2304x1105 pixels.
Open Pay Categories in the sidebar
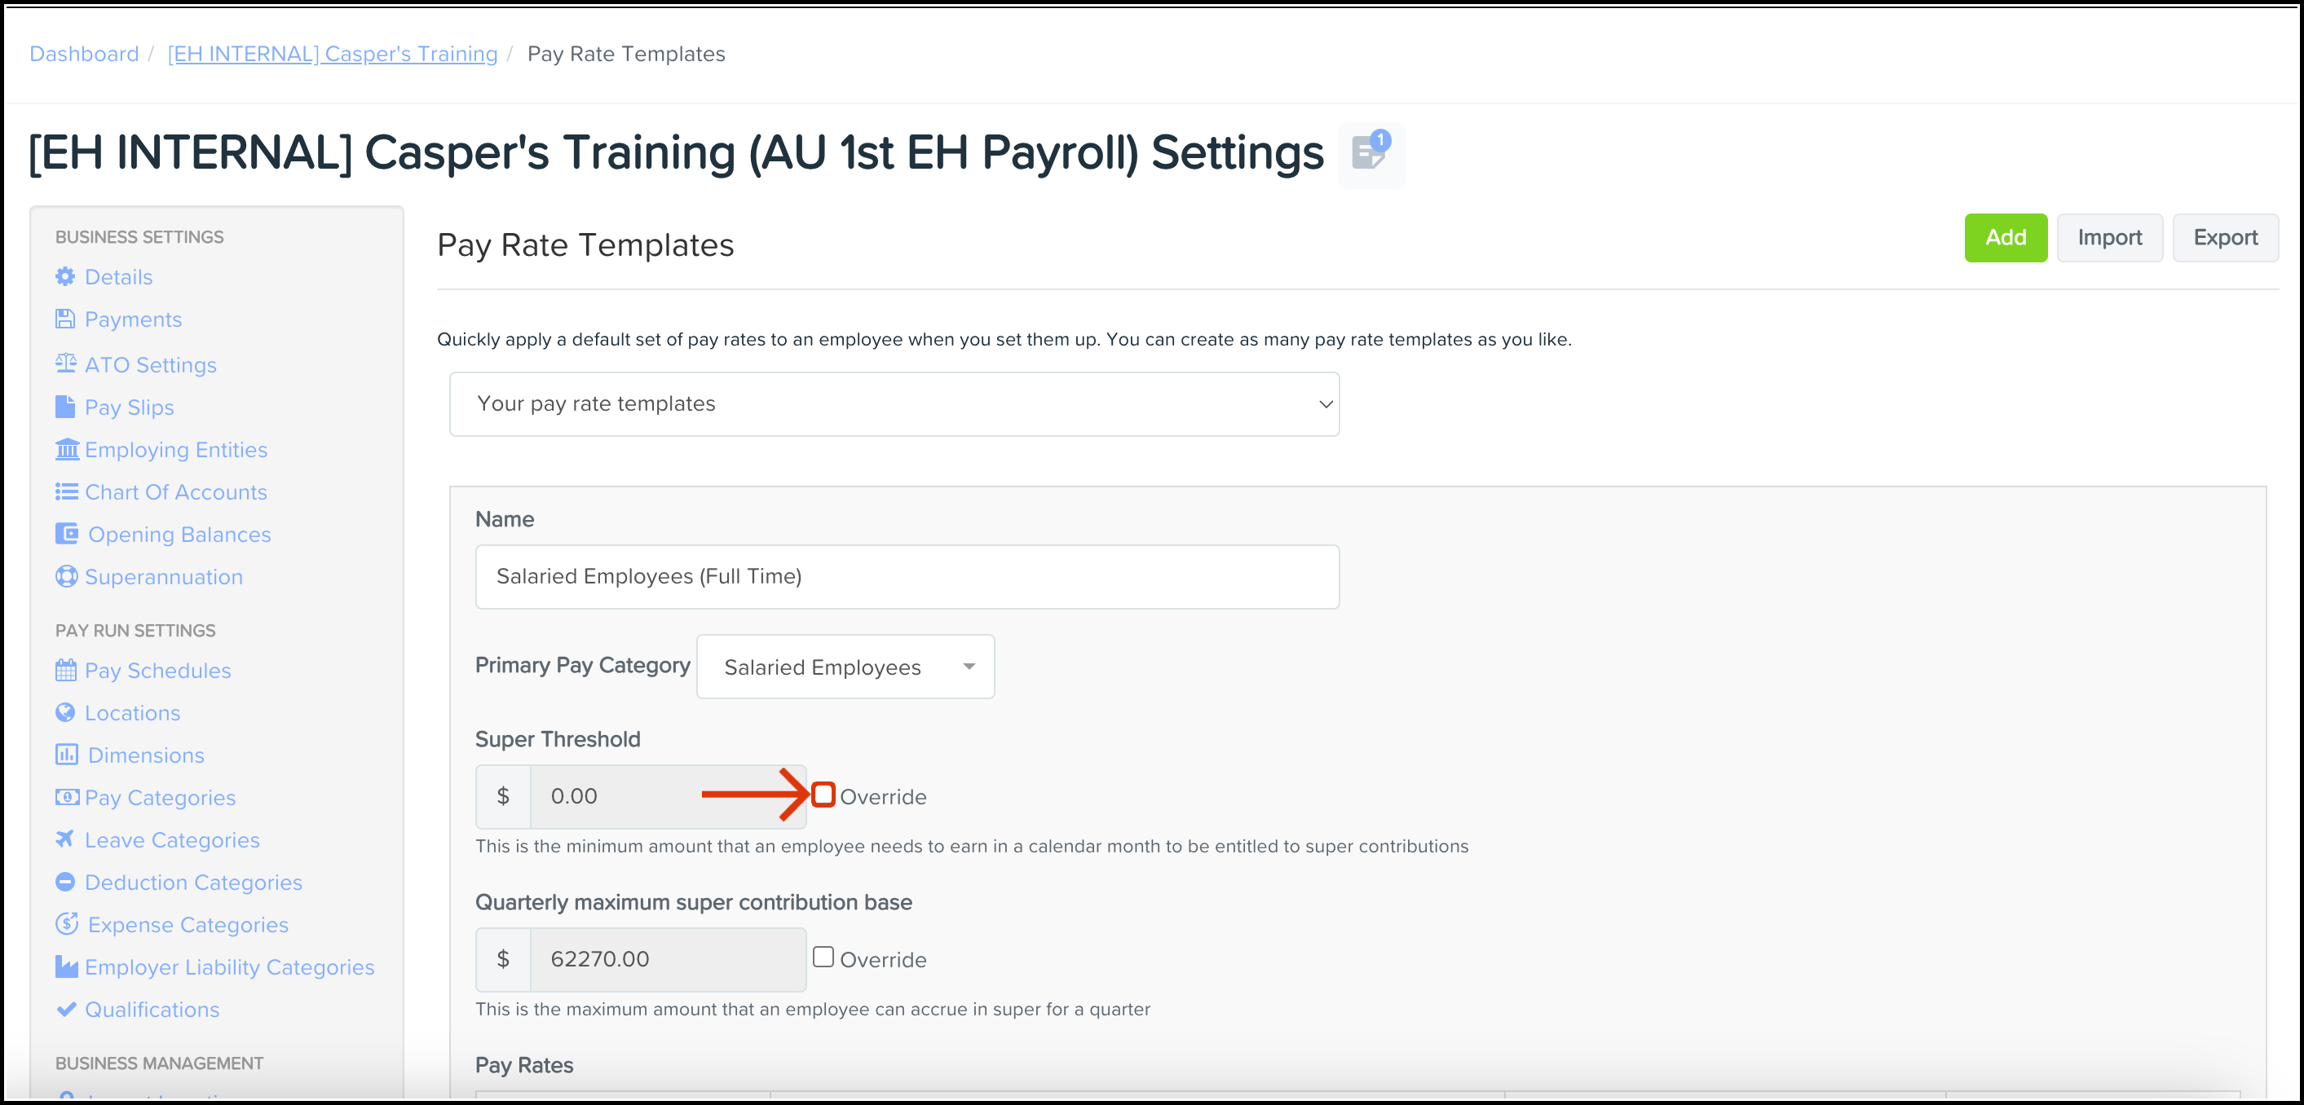point(160,798)
